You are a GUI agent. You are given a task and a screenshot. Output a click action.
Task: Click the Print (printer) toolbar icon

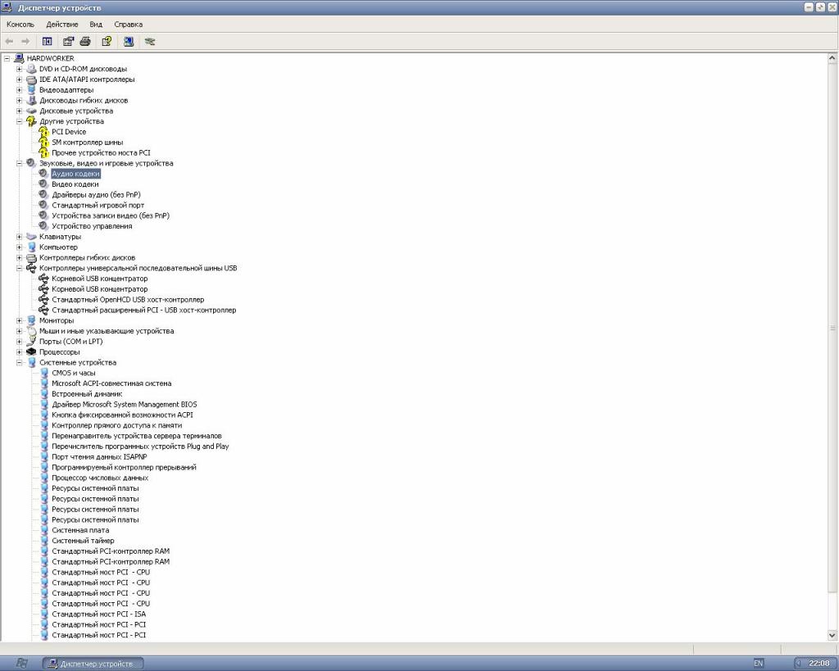[85, 41]
